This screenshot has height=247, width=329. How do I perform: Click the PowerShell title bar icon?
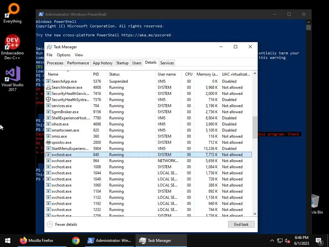pyautogui.click(x=41, y=14)
